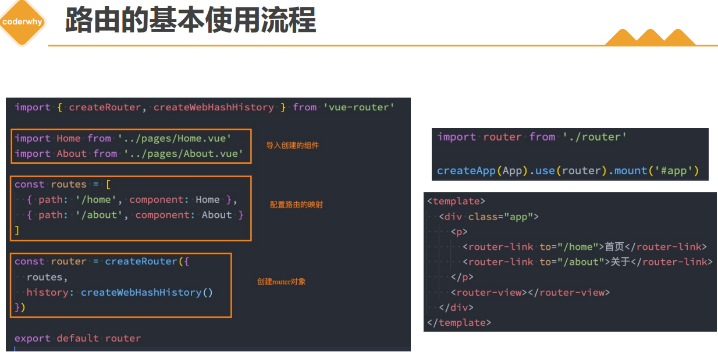Click the import Home from Home.vue line
Screen dimensions: 718x352
point(123,138)
